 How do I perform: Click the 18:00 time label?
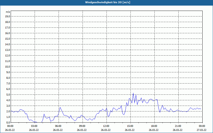154,126
